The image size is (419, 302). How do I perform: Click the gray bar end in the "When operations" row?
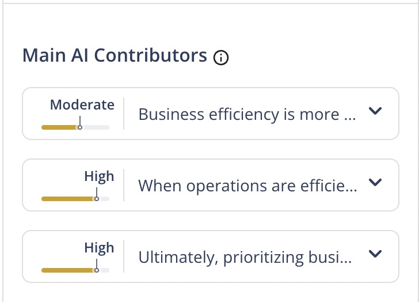pos(105,198)
